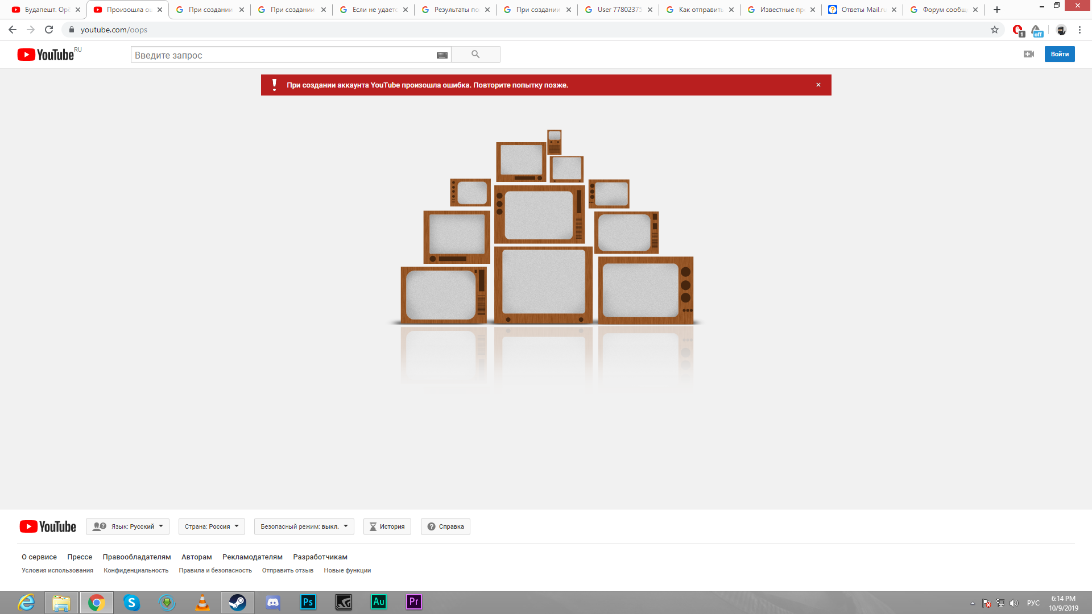Expand the Страна: Россия dropdown
1092x614 pixels.
(212, 526)
